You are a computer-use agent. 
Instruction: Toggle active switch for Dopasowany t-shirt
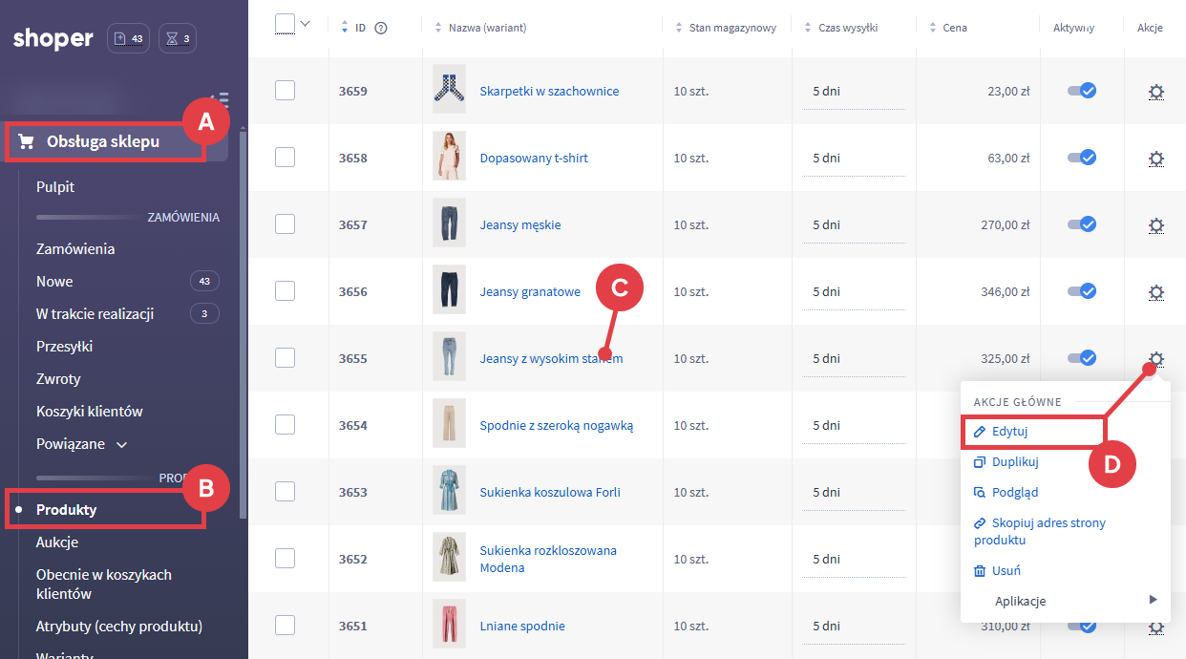[x=1081, y=158]
